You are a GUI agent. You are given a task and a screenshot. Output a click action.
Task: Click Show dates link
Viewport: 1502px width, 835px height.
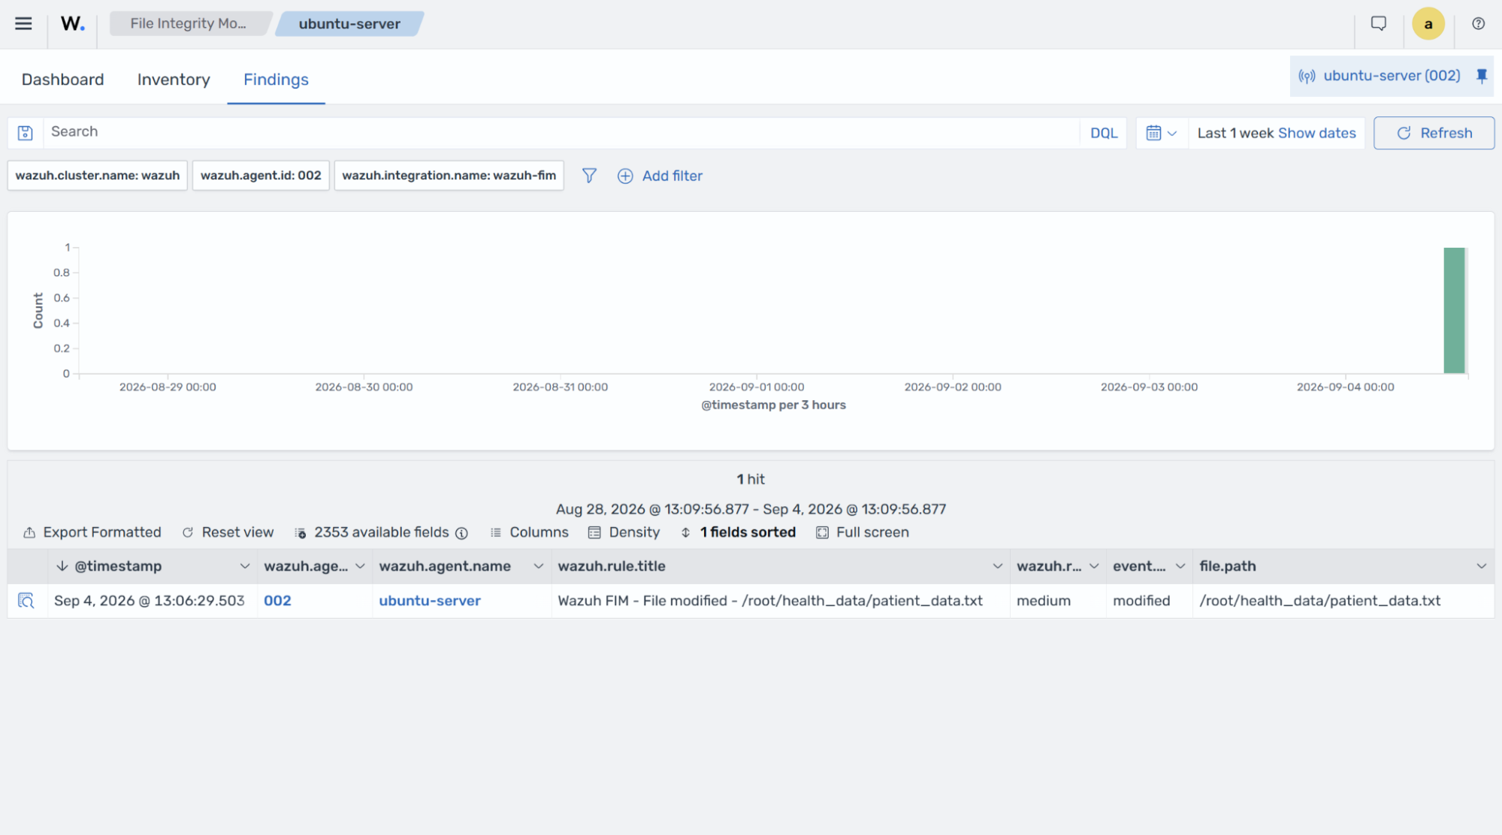point(1316,133)
